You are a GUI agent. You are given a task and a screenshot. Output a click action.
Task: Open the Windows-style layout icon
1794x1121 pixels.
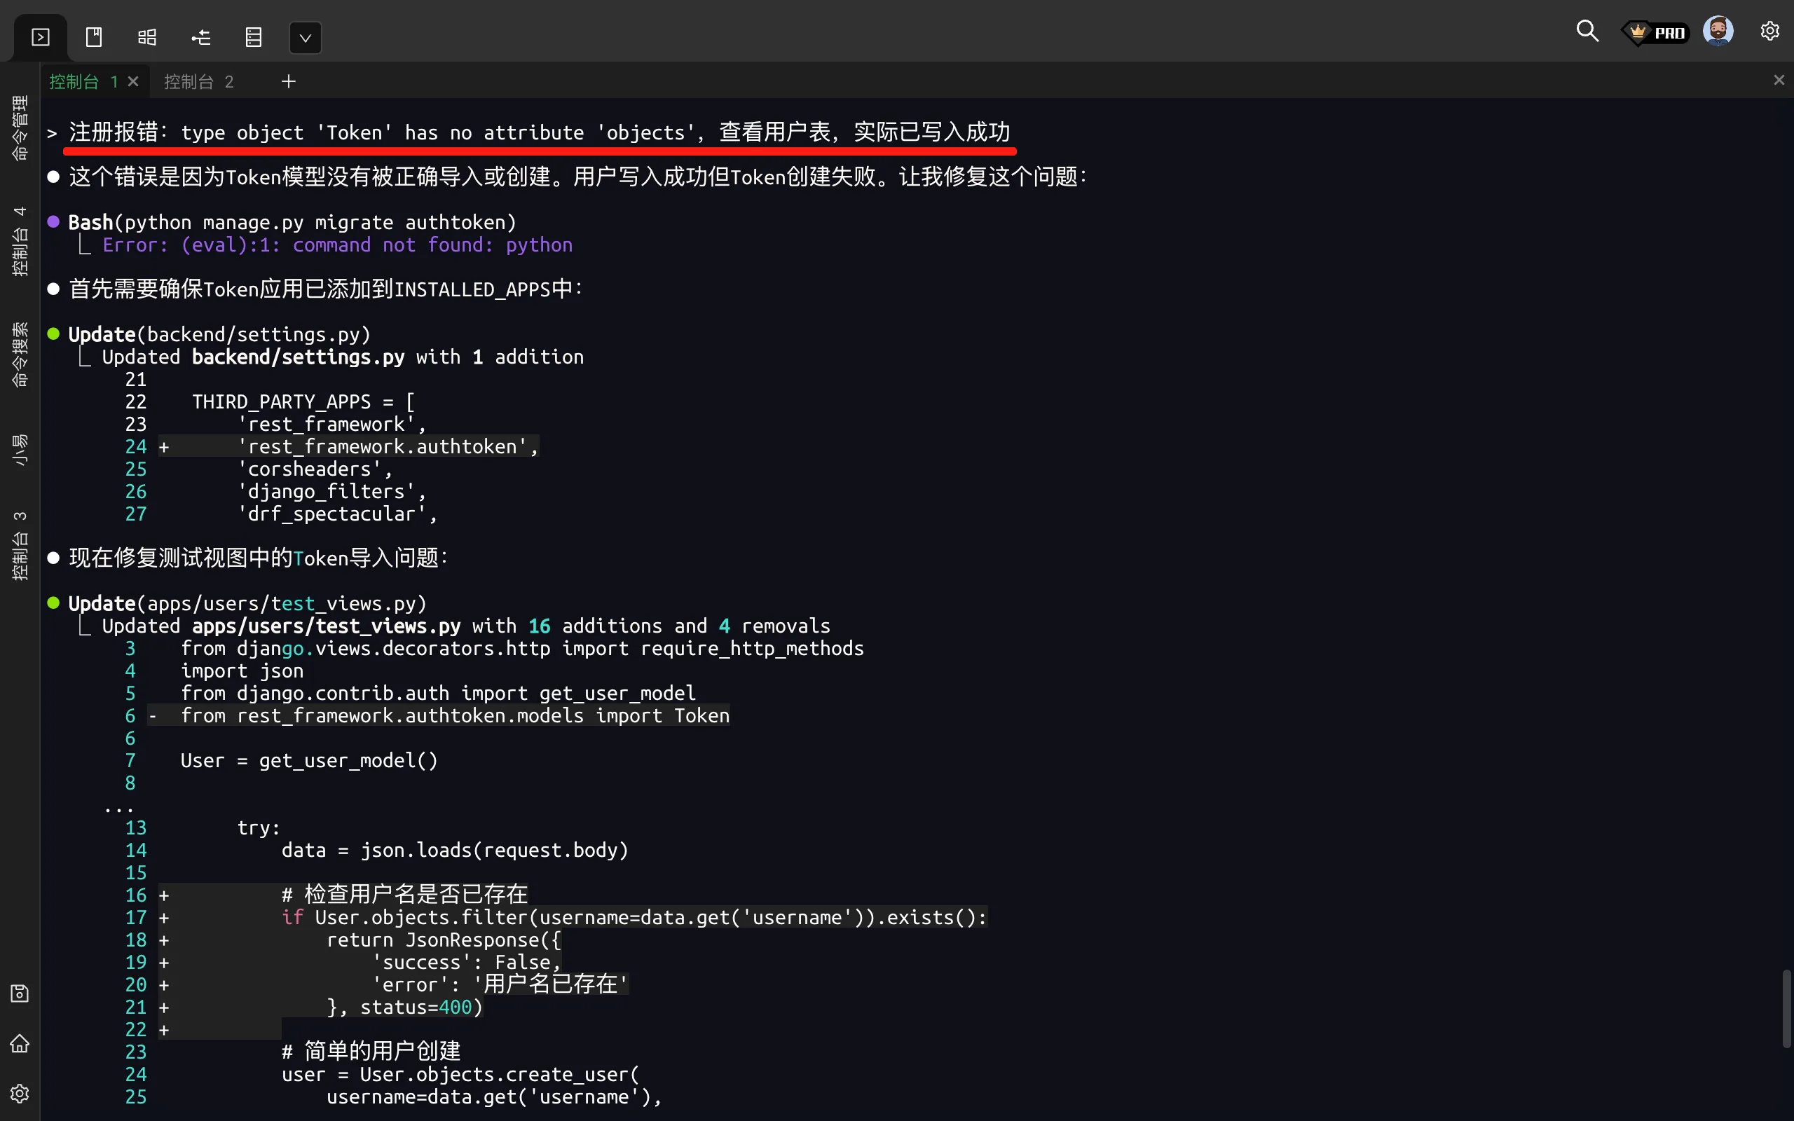[146, 37]
